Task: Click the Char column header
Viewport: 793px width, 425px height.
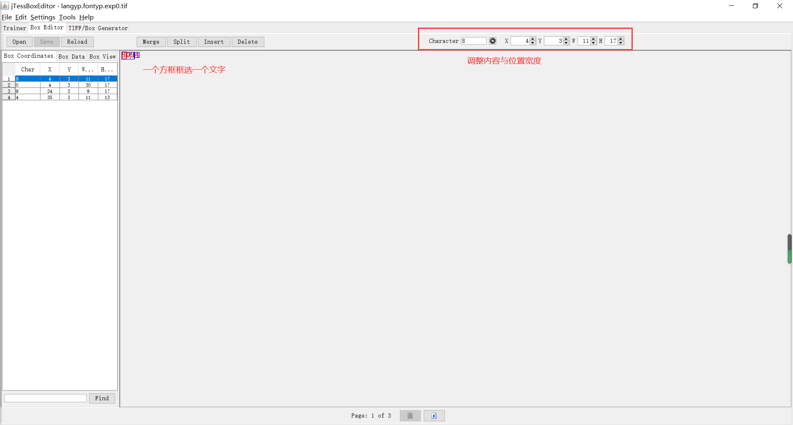Action: [28, 69]
